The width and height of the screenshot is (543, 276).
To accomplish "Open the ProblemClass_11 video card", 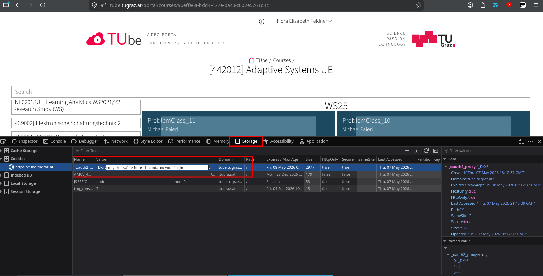I will click(239, 124).
